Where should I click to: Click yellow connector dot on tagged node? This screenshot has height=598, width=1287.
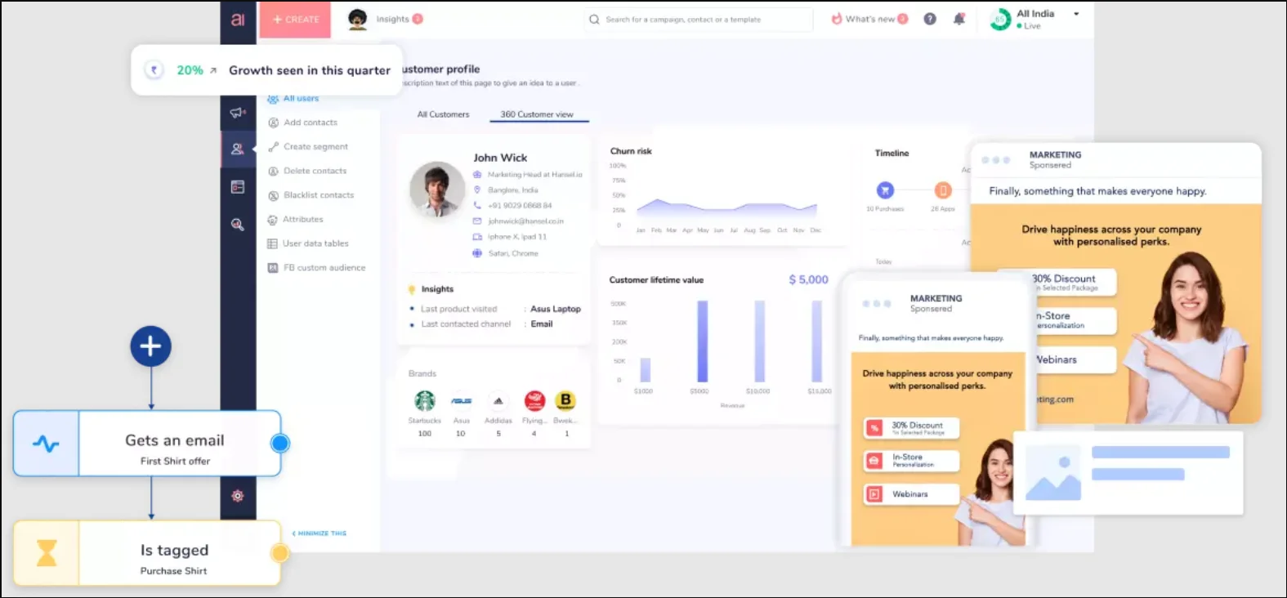pos(280,553)
